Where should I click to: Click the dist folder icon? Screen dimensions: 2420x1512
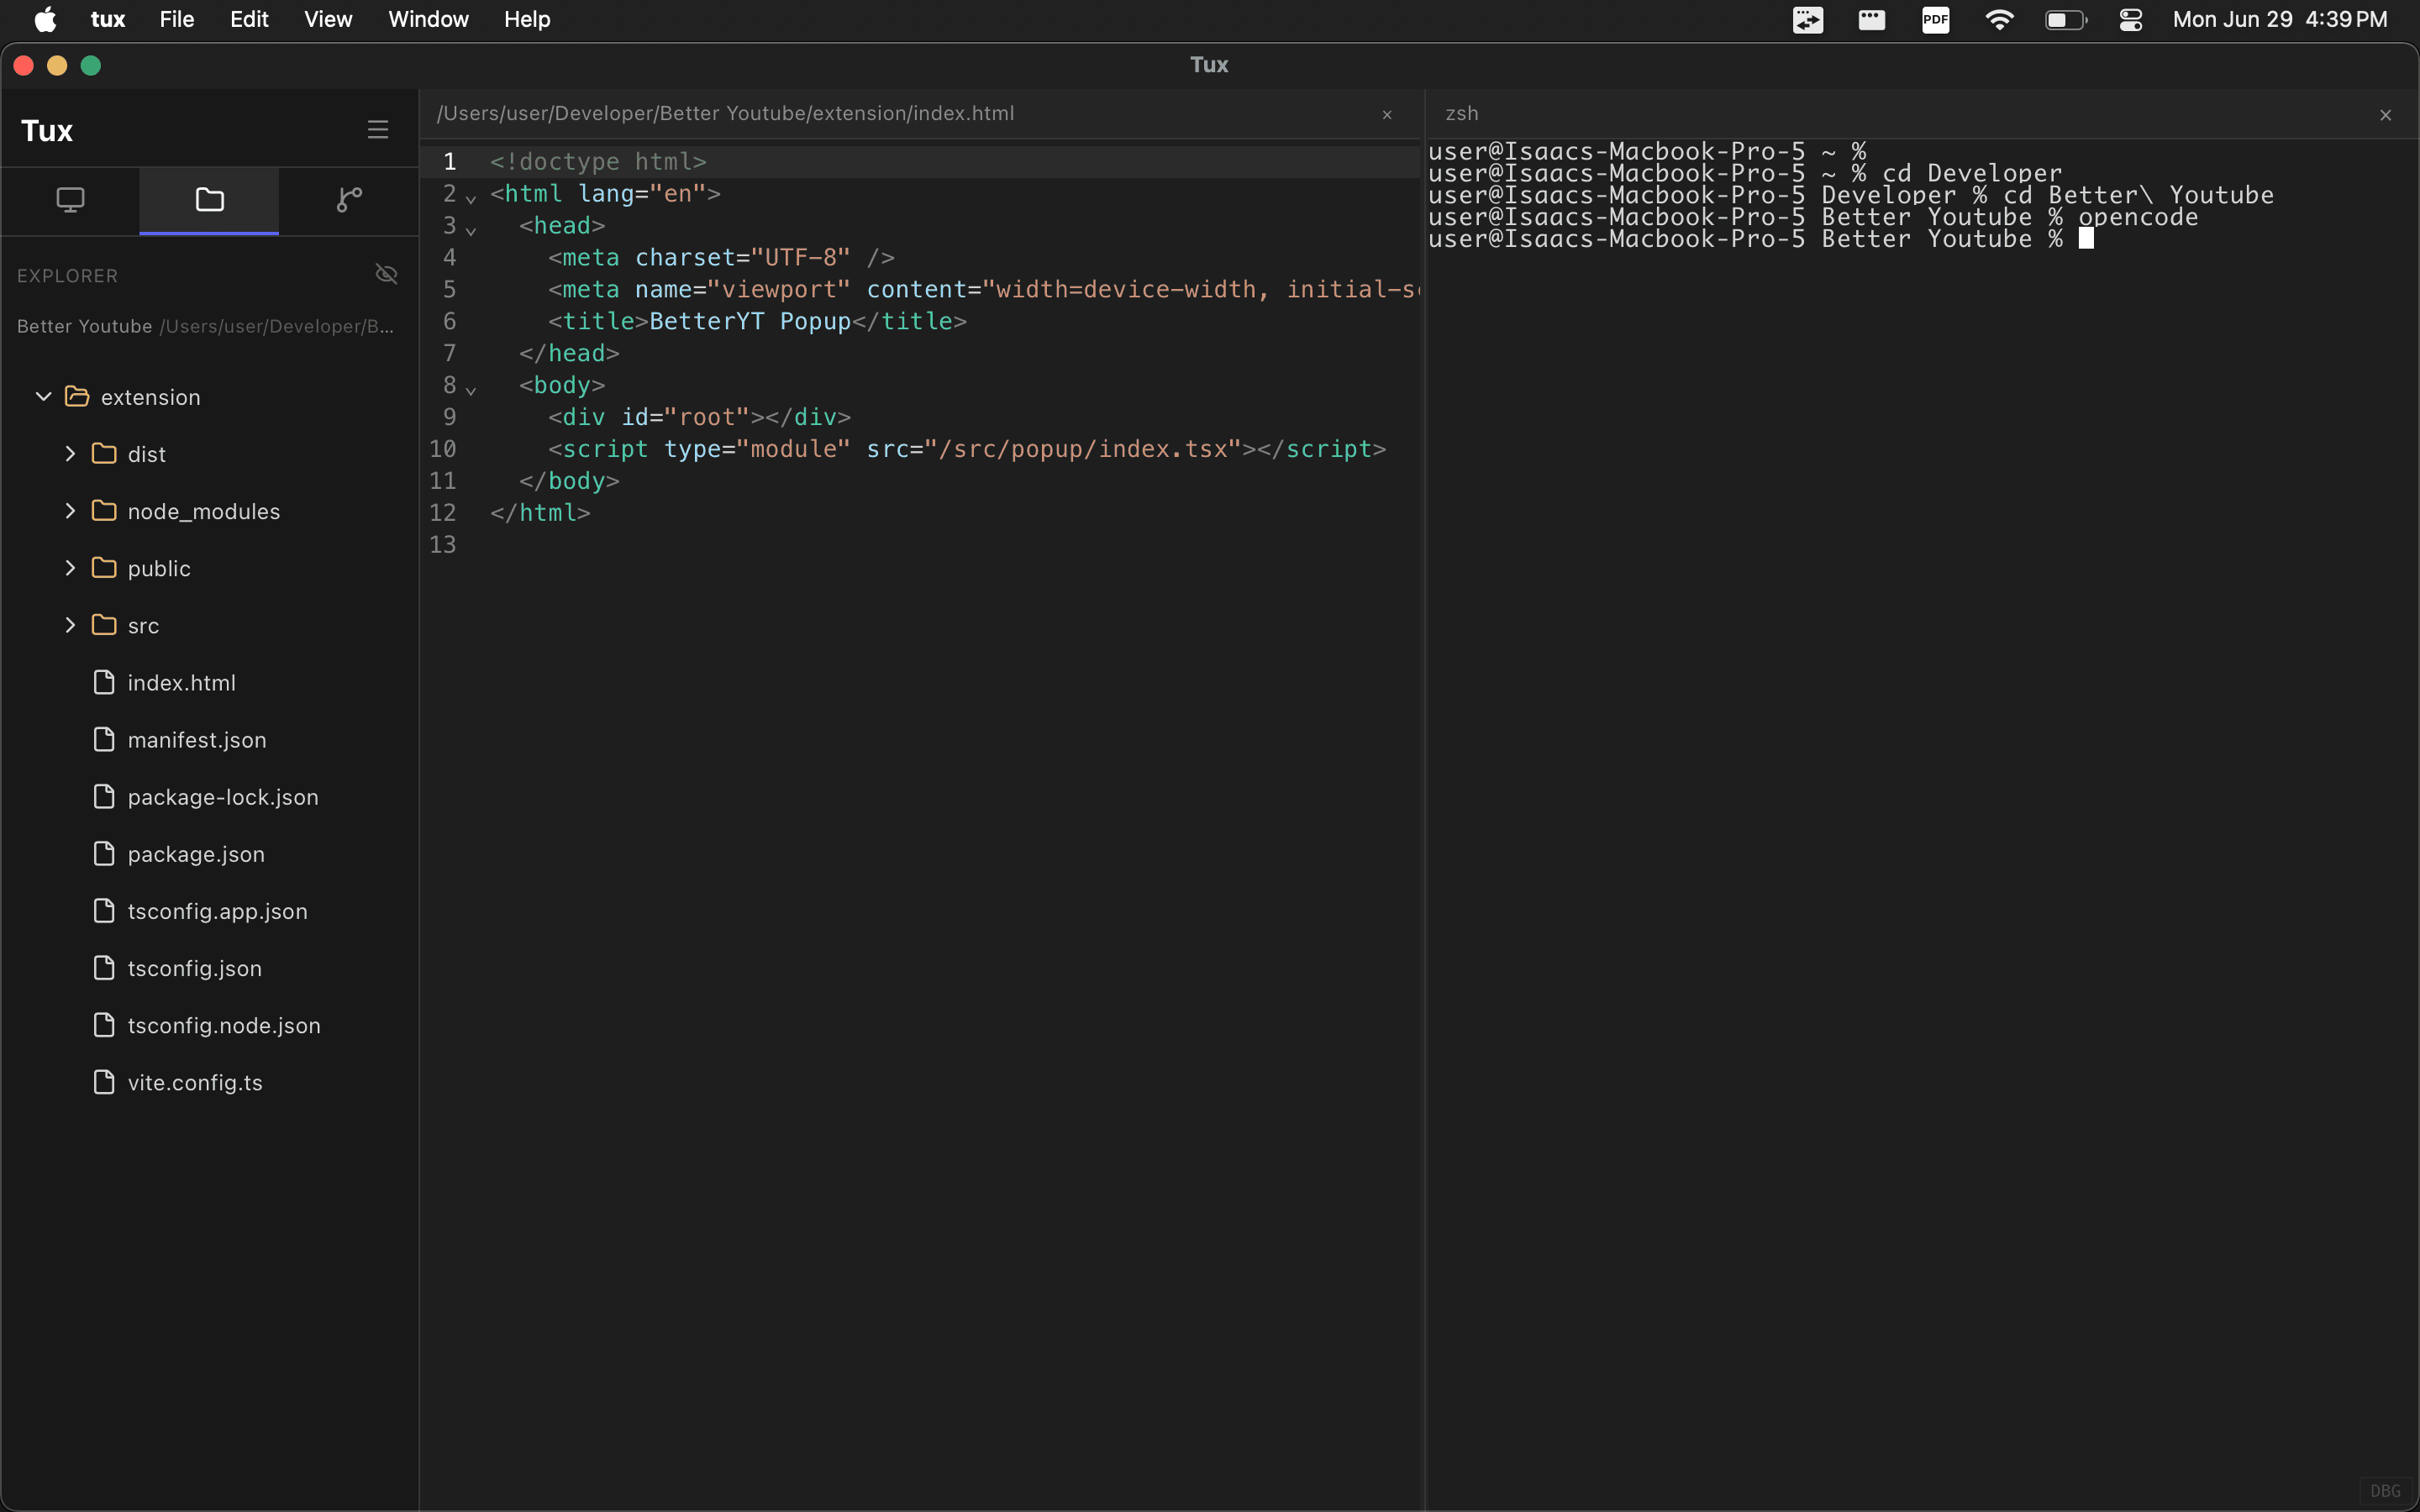pos(104,454)
